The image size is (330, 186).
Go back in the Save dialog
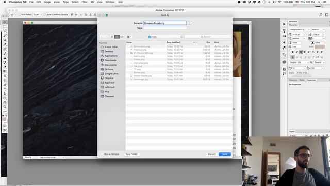[x=102, y=37]
